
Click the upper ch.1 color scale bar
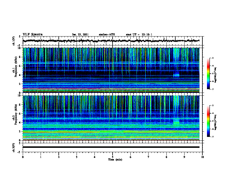(x=208, y=74)
